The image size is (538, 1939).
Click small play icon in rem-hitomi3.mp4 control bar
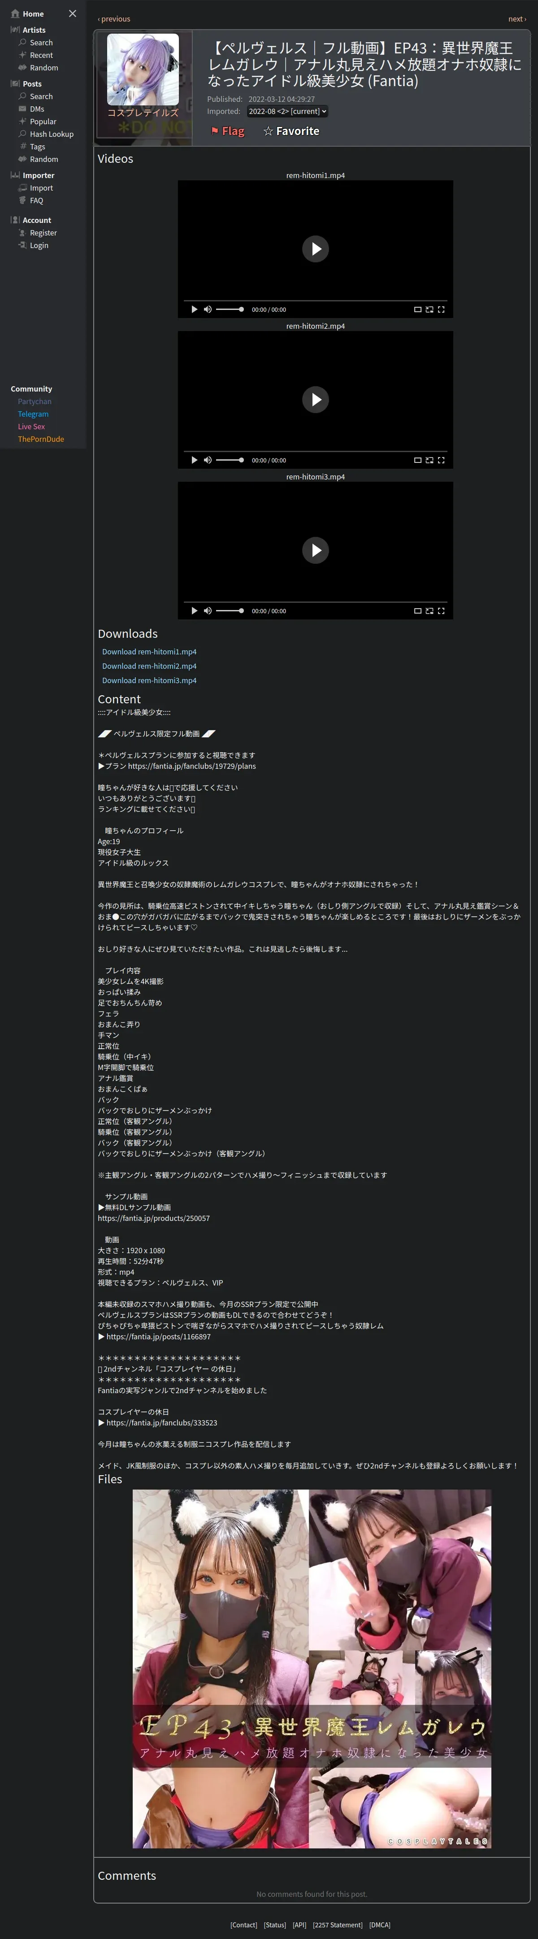coord(194,611)
